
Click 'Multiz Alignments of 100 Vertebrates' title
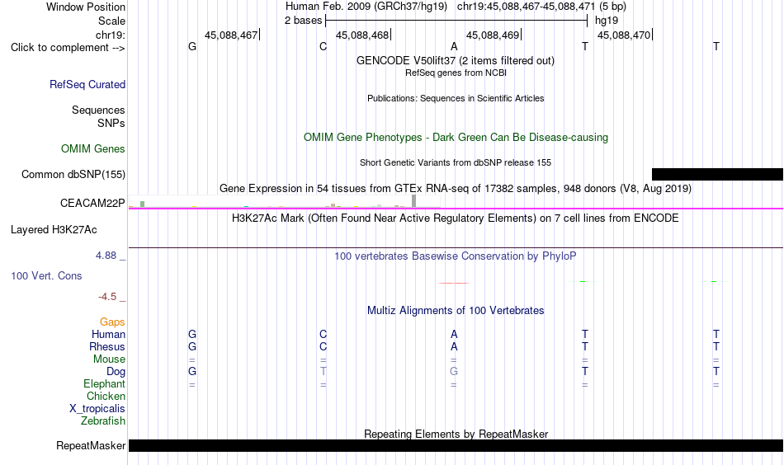point(456,311)
